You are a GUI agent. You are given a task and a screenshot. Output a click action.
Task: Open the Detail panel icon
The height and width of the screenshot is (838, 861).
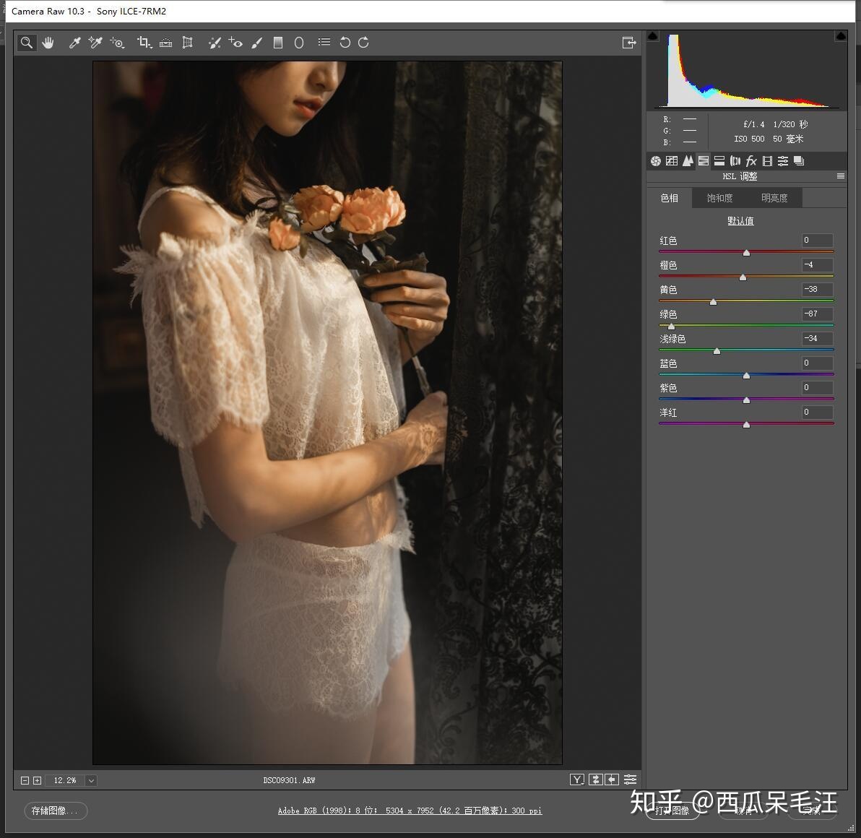688,161
